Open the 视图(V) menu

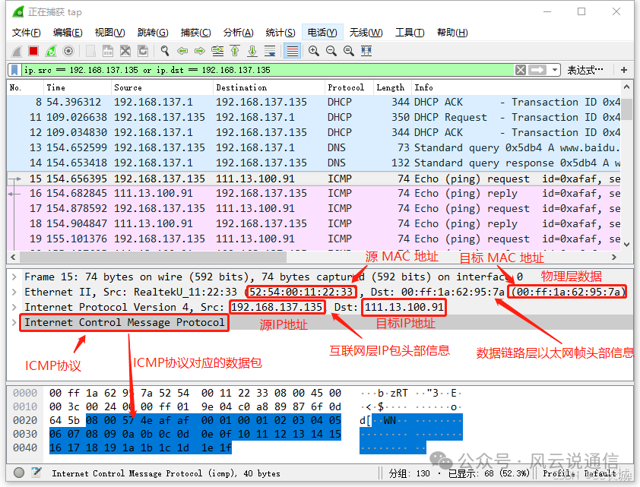(x=109, y=32)
